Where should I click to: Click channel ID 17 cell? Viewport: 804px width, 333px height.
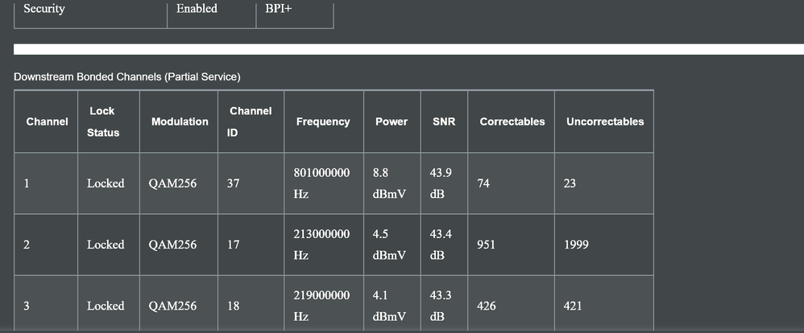234,245
